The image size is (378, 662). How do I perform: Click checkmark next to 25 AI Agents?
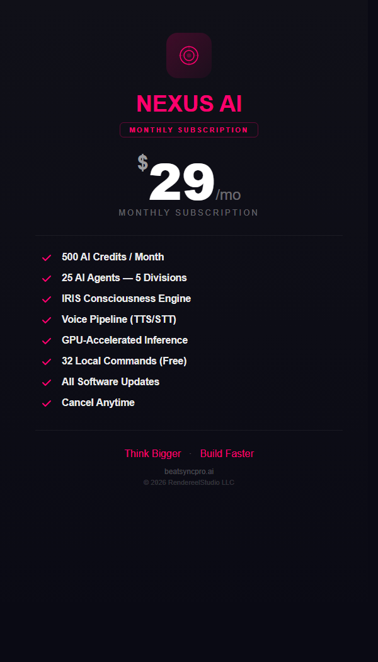[x=46, y=279]
